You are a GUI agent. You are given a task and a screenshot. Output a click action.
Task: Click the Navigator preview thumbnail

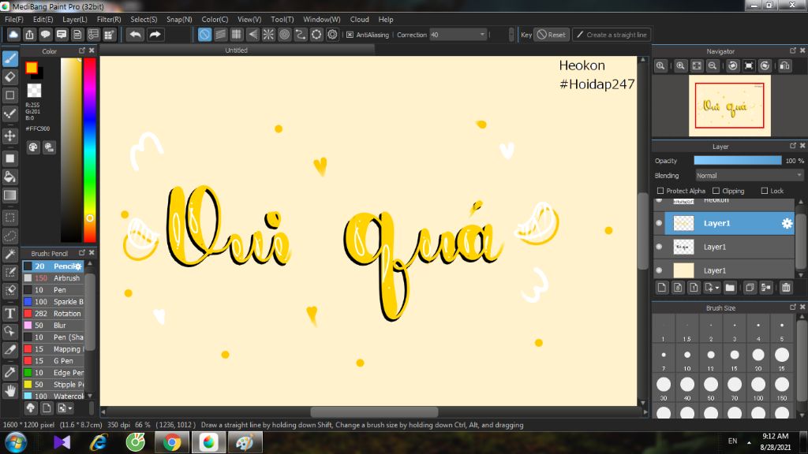coord(730,106)
